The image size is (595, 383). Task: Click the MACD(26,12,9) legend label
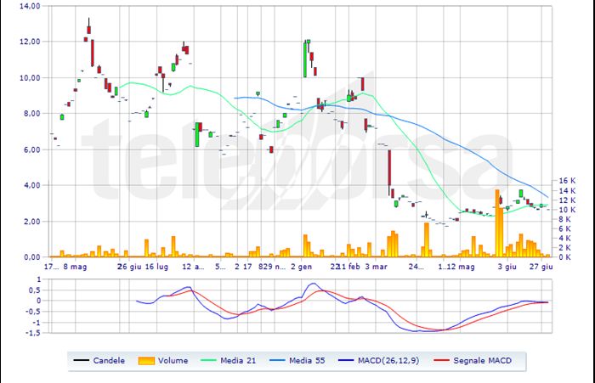(x=388, y=360)
